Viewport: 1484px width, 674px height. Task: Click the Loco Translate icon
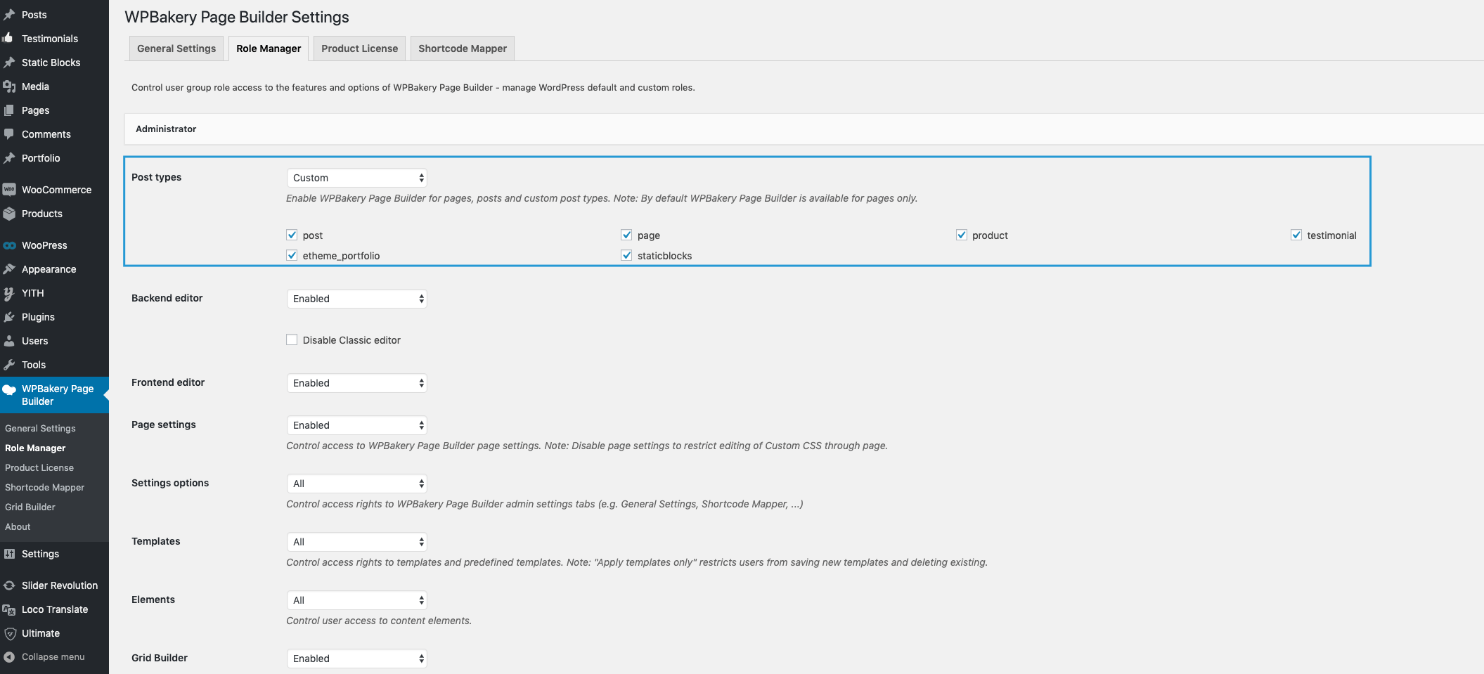(x=9, y=609)
